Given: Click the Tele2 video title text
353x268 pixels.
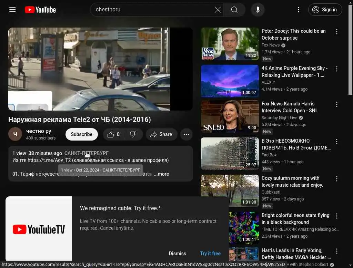Looking at the screenshot, I should coord(80,120).
